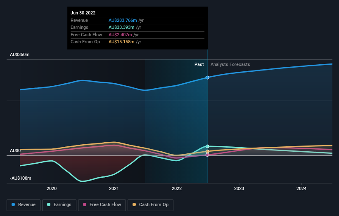Click the Earnings label in tooltip

[x=79, y=27]
